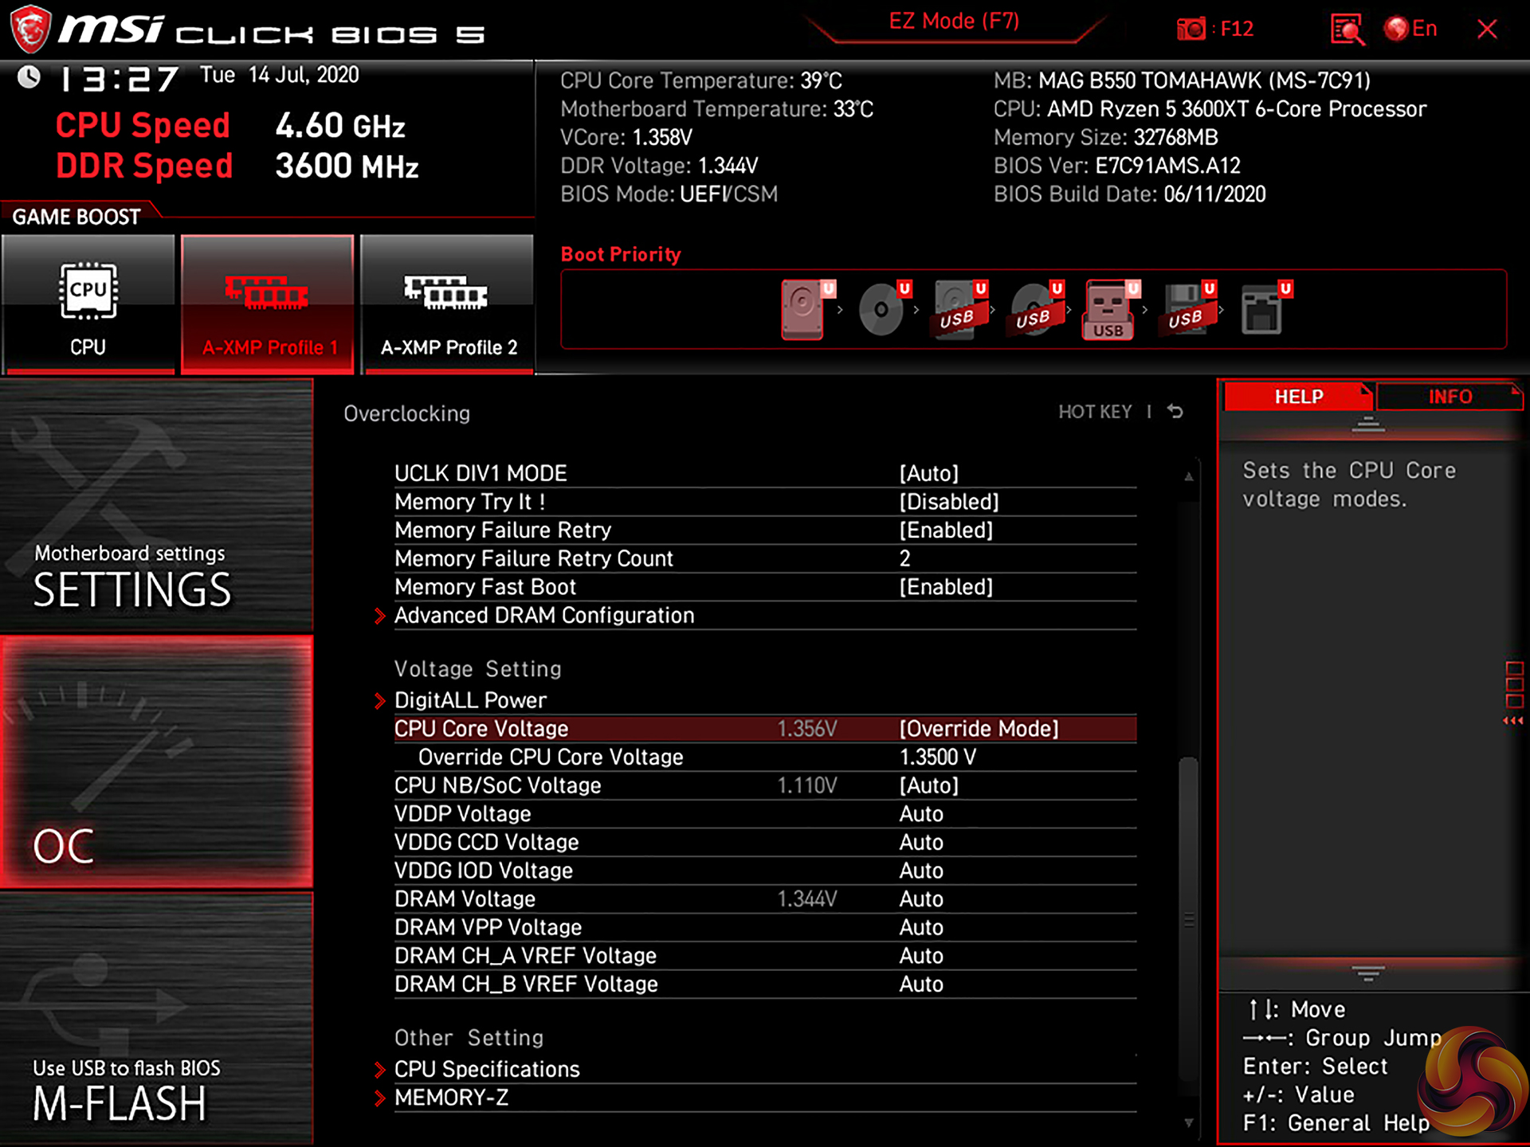Select the network boot device icon
The width and height of the screenshot is (1530, 1147).
[1265, 309]
